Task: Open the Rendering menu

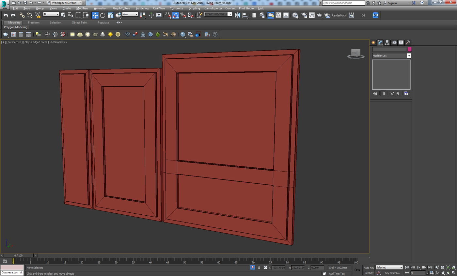Action: (142, 8)
